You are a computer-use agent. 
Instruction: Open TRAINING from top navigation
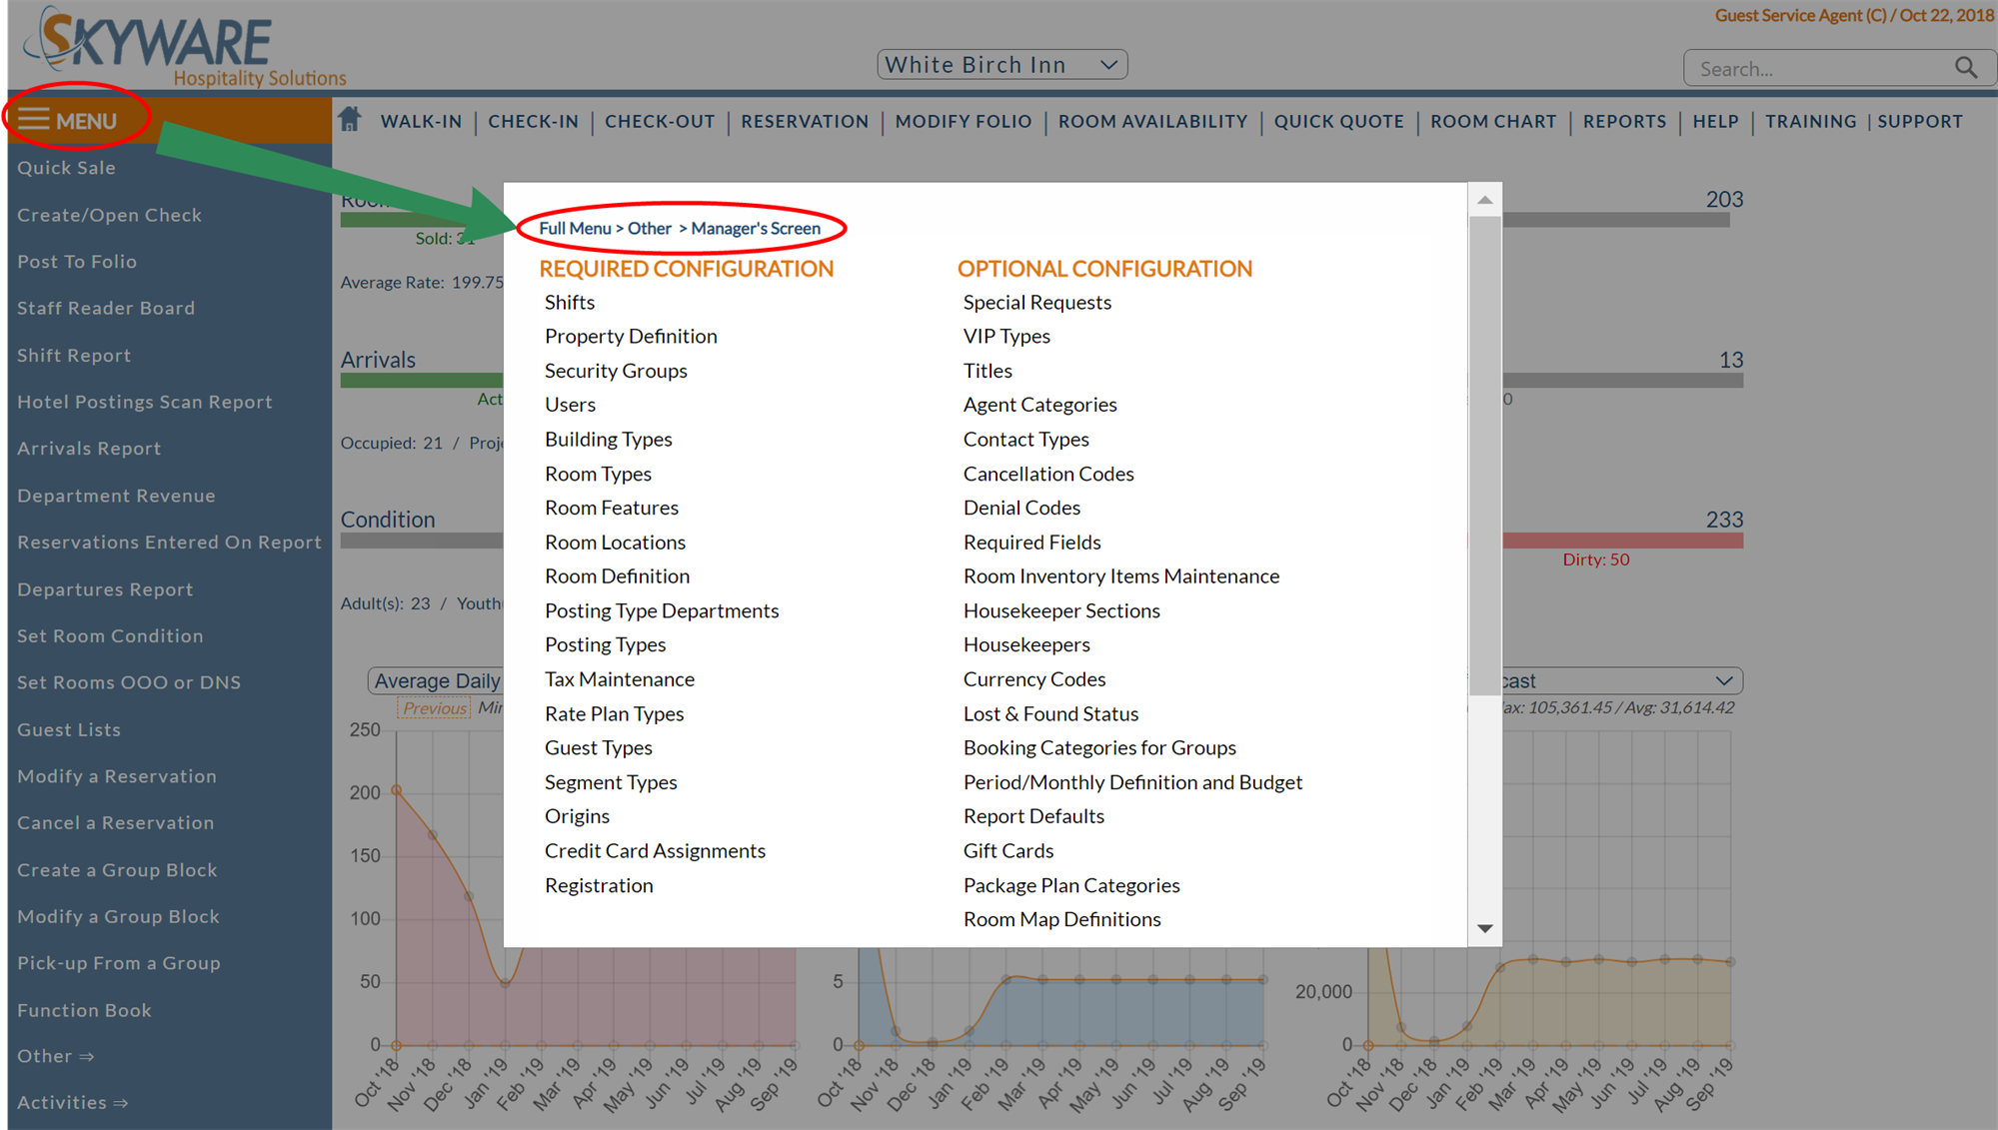tap(1810, 121)
